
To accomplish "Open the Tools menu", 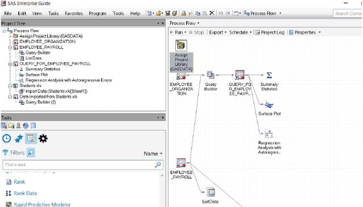I will coord(118,14).
